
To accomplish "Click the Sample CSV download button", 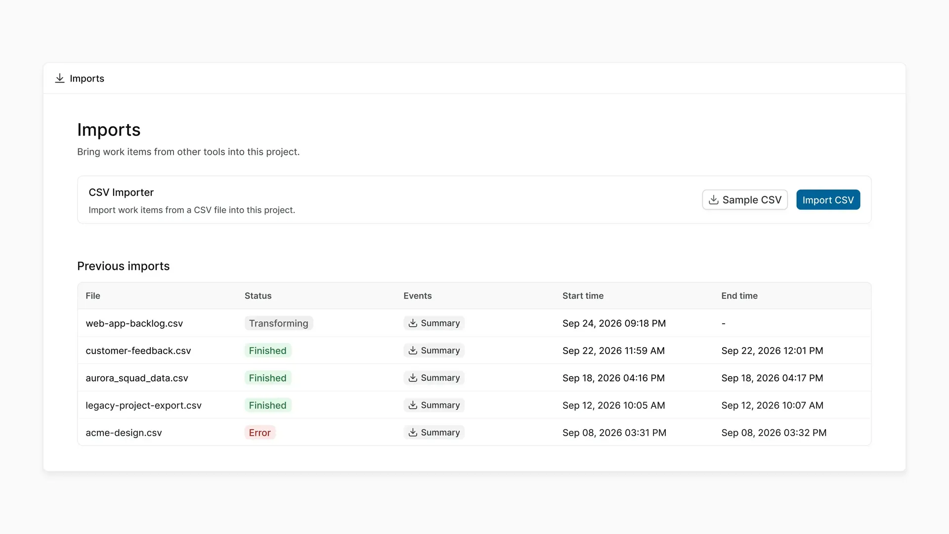I will 745,200.
